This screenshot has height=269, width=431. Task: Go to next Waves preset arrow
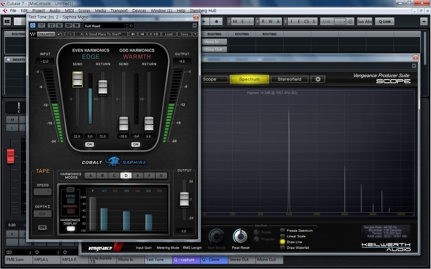142,34
